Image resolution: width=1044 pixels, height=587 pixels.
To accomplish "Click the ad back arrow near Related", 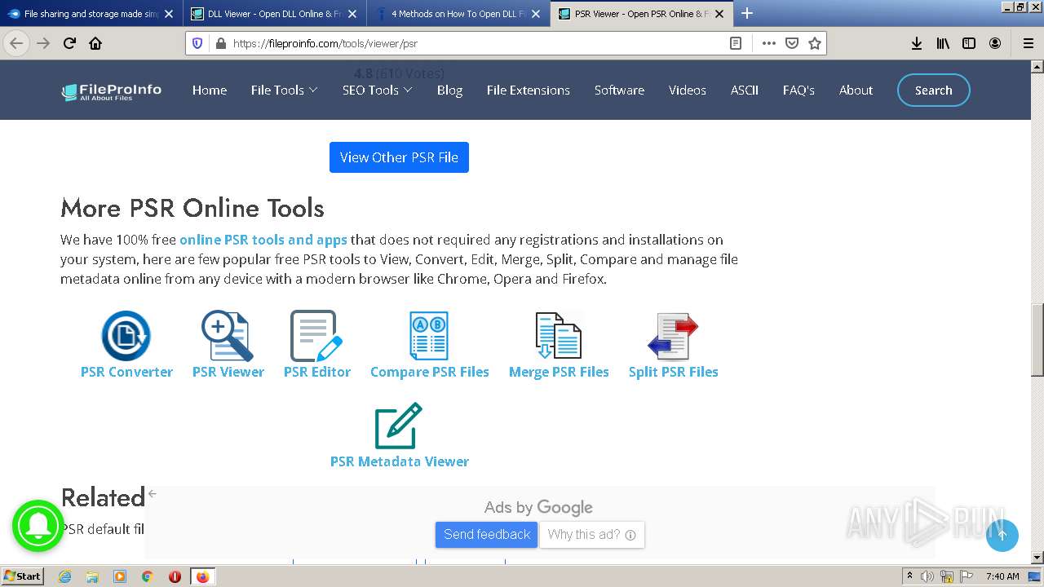I will tap(152, 493).
